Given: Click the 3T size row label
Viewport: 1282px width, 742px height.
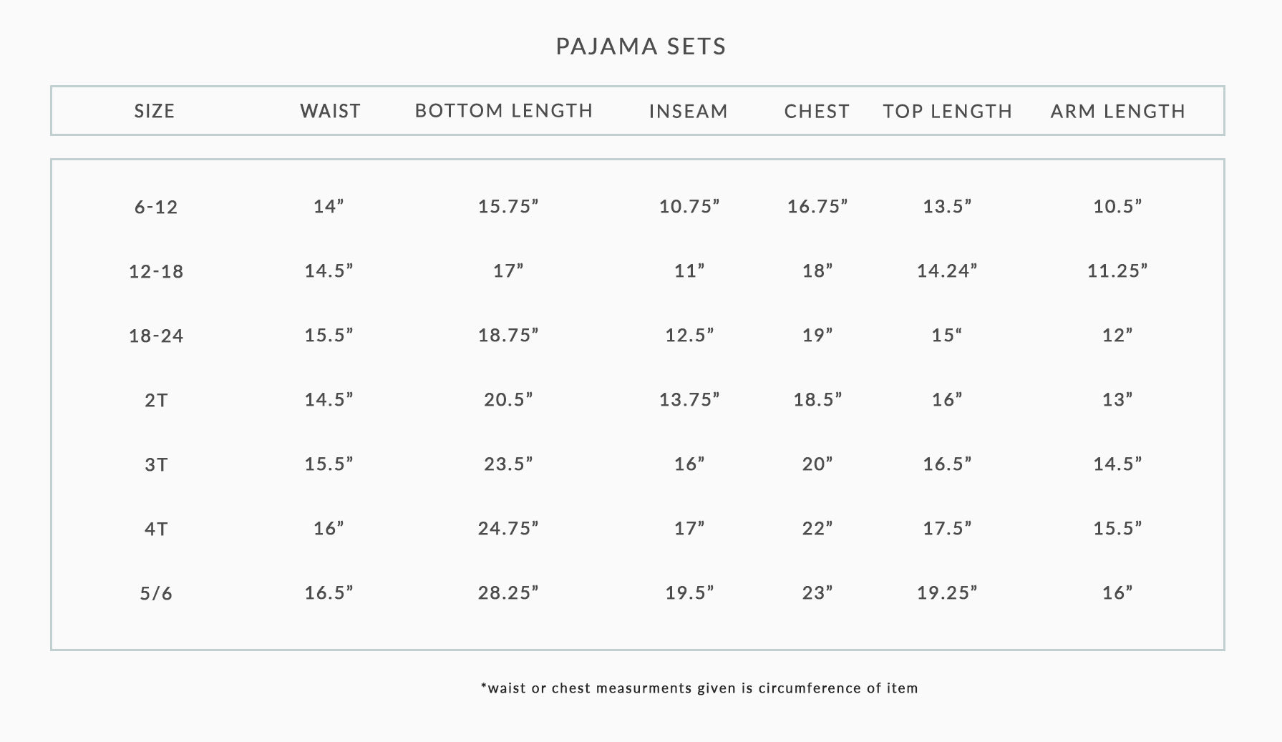Looking at the screenshot, I should 156,464.
